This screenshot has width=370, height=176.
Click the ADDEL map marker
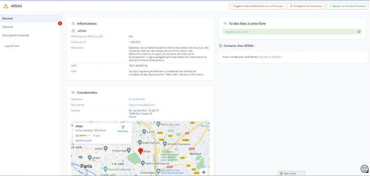[x=106, y=149]
